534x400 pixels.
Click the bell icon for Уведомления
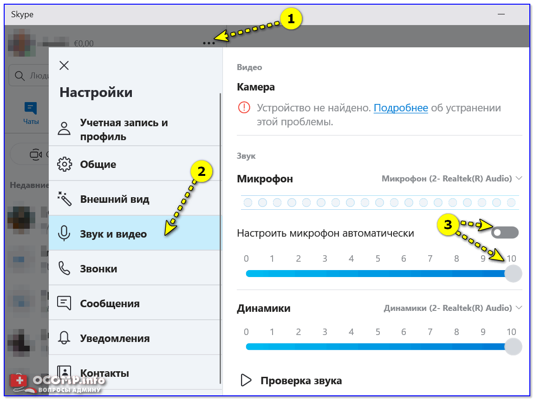click(x=64, y=338)
